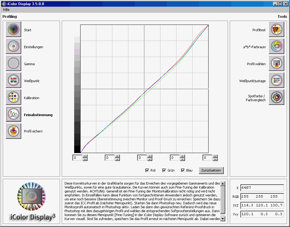Click the Start profiling icon
Viewport: 290px width, 227px height.
point(13,29)
